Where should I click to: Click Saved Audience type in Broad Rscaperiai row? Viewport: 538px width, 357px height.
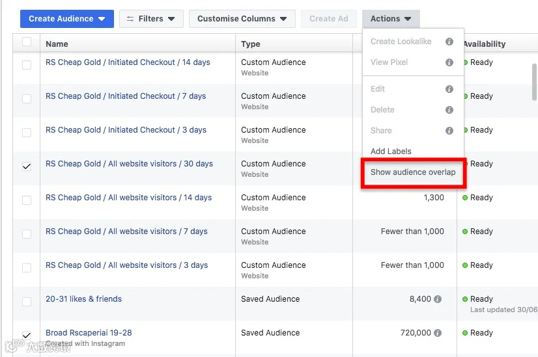pyautogui.click(x=270, y=333)
